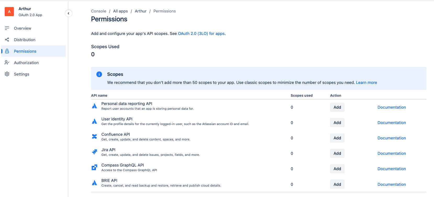The image size is (434, 197).
Task: Add the Jira API
Action: [x=337, y=153]
